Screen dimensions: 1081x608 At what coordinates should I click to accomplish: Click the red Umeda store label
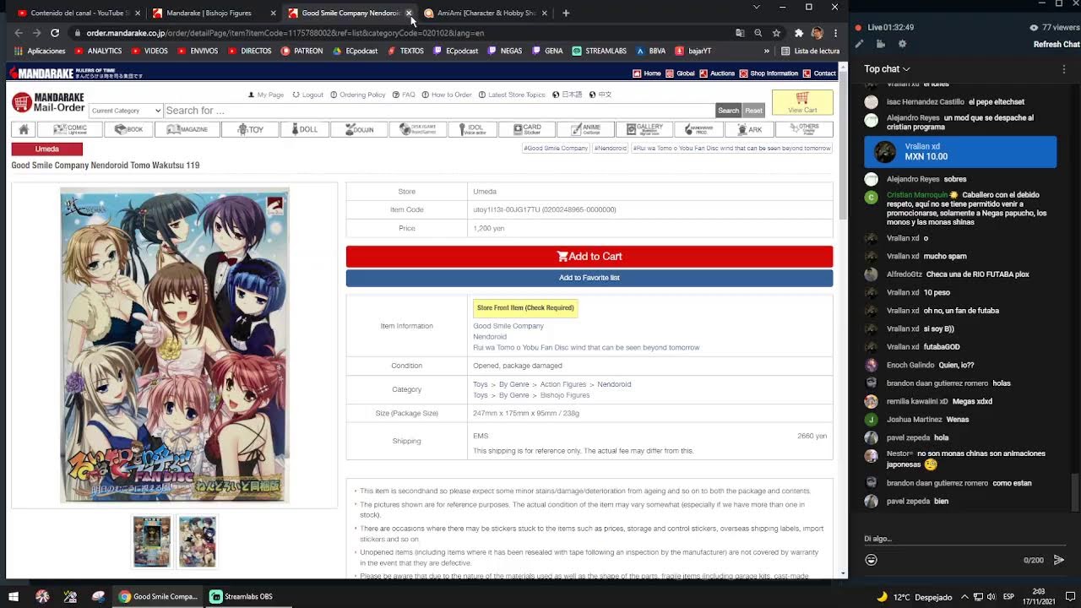(x=47, y=149)
